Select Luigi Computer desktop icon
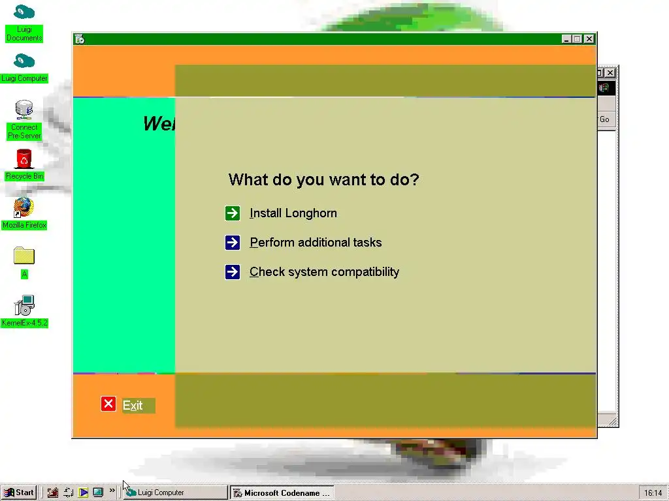Image resolution: width=669 pixels, height=501 pixels. (x=24, y=68)
